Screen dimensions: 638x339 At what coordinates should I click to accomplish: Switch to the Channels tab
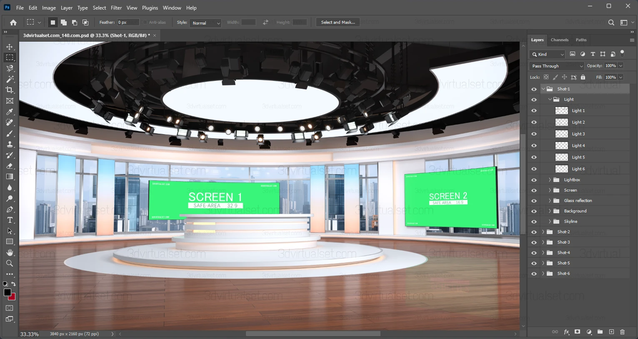click(x=559, y=40)
